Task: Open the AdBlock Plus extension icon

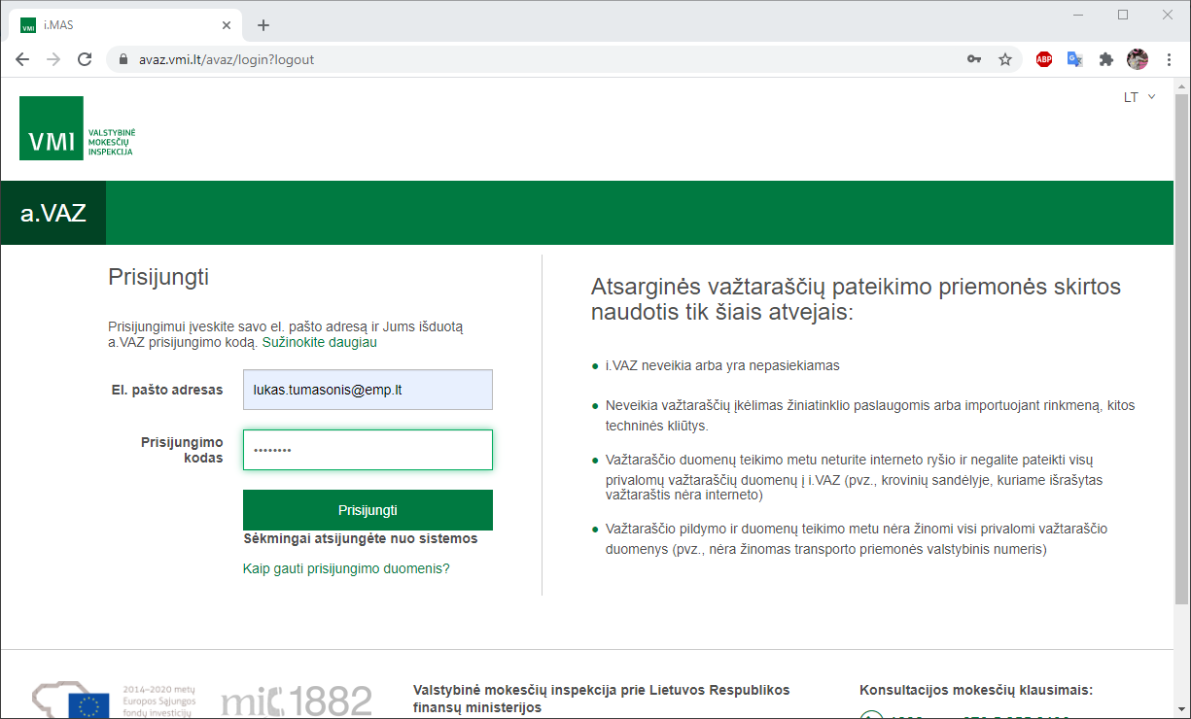Action: click(x=1044, y=59)
